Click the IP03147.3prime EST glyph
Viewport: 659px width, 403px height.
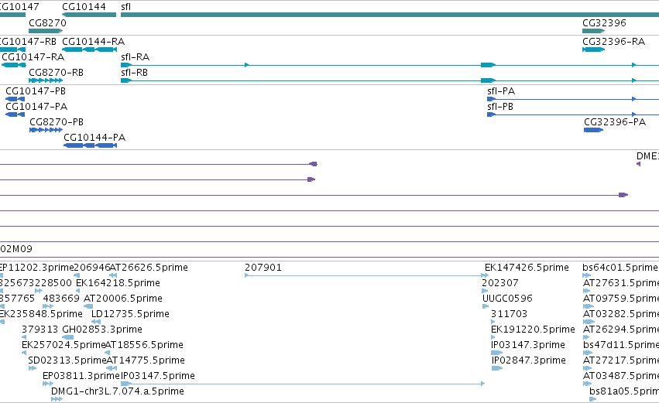[497, 353]
